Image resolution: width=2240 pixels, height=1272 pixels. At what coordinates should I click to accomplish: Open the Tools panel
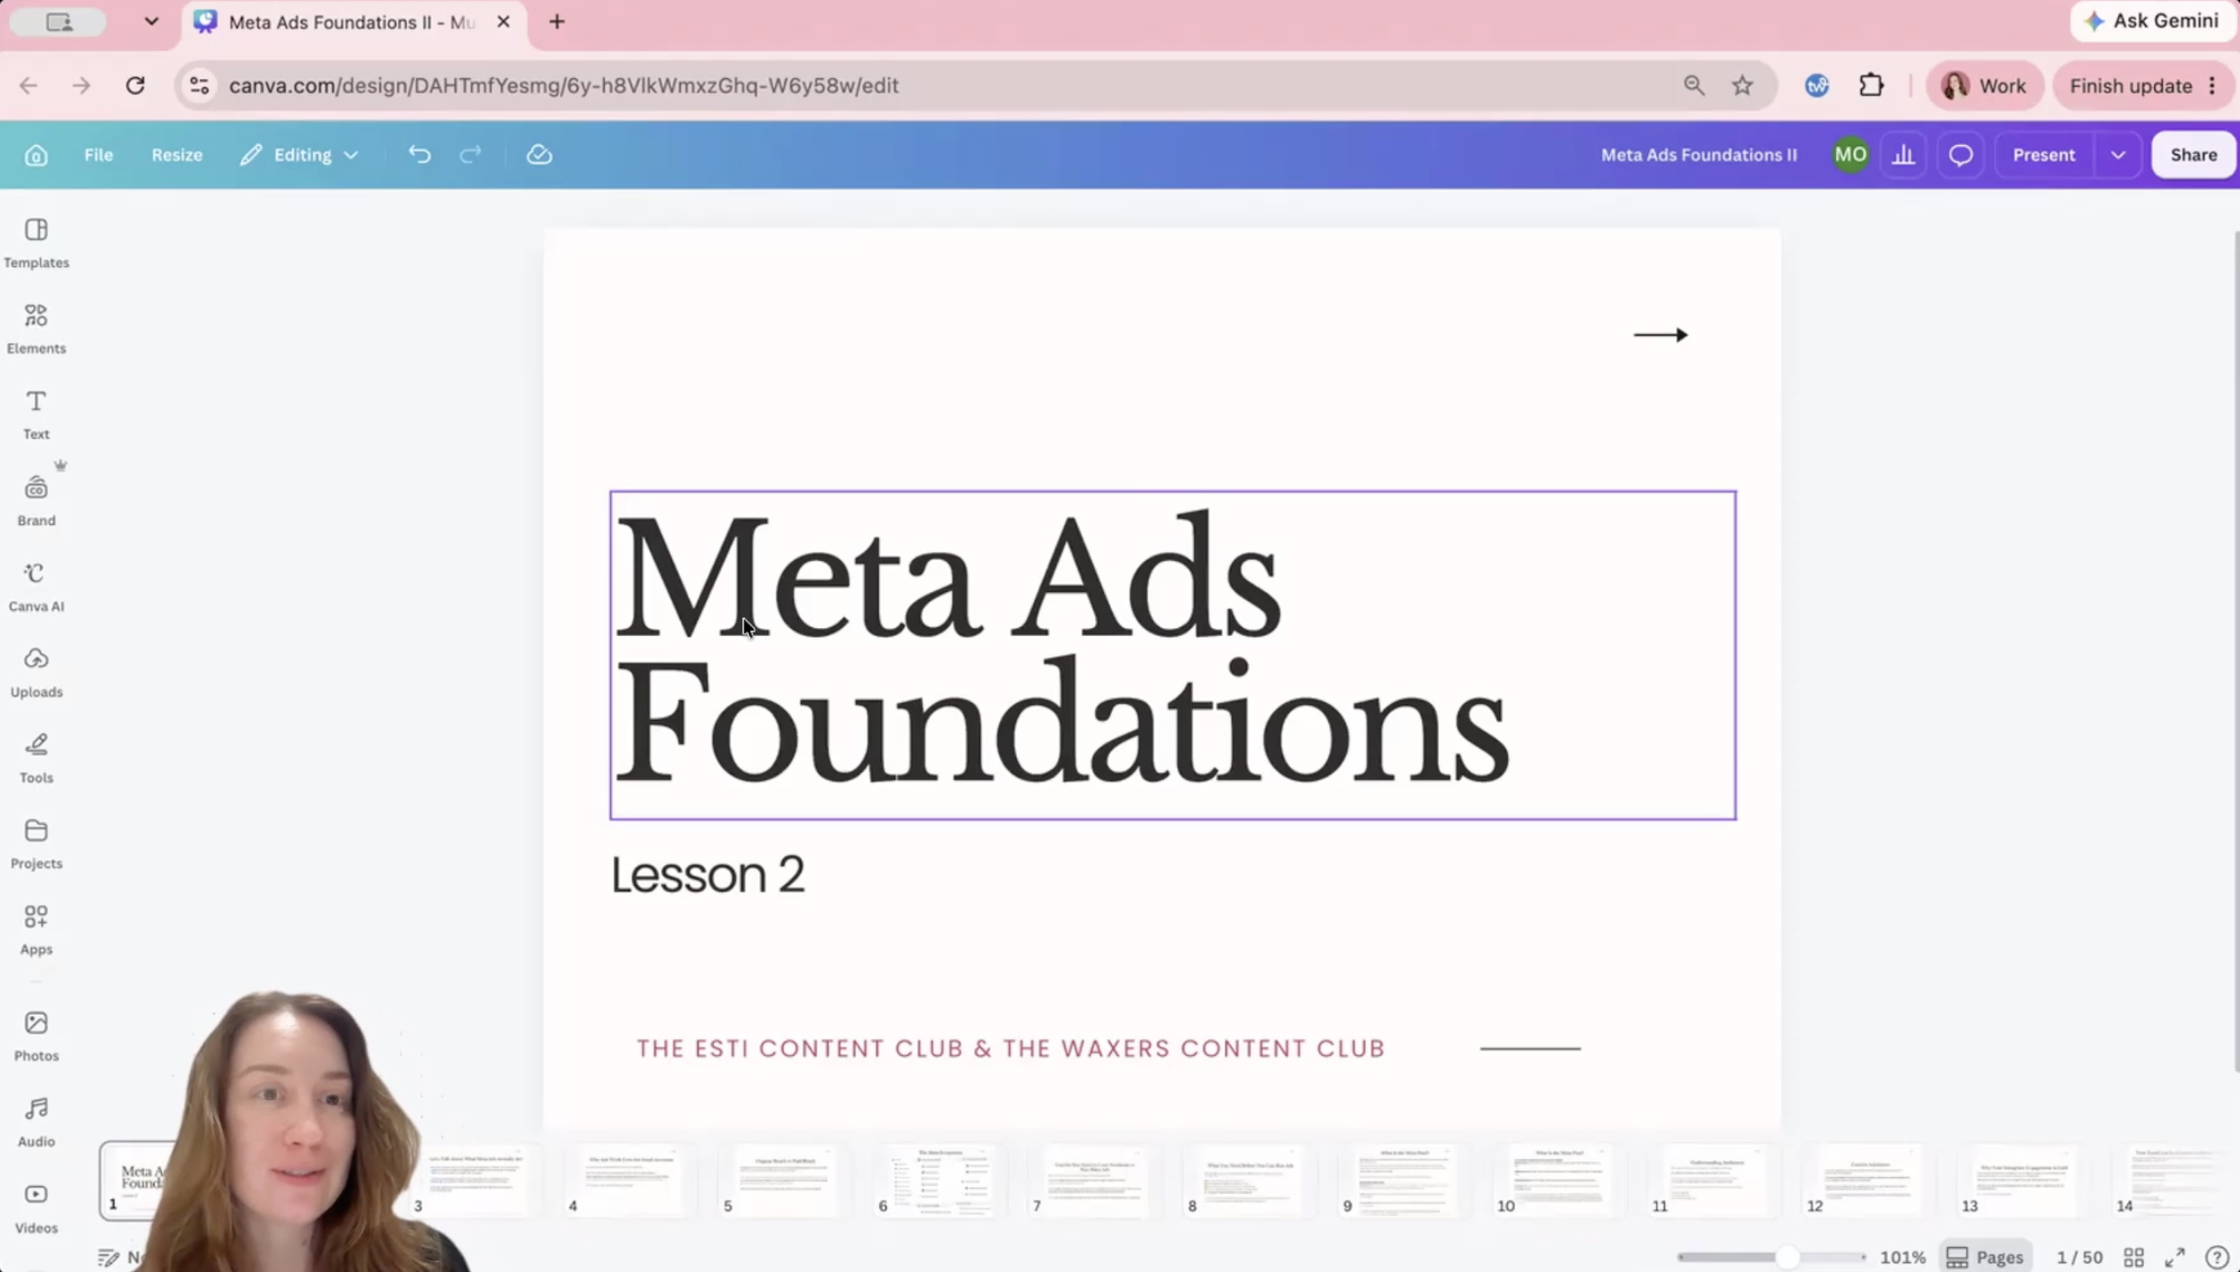pos(36,758)
